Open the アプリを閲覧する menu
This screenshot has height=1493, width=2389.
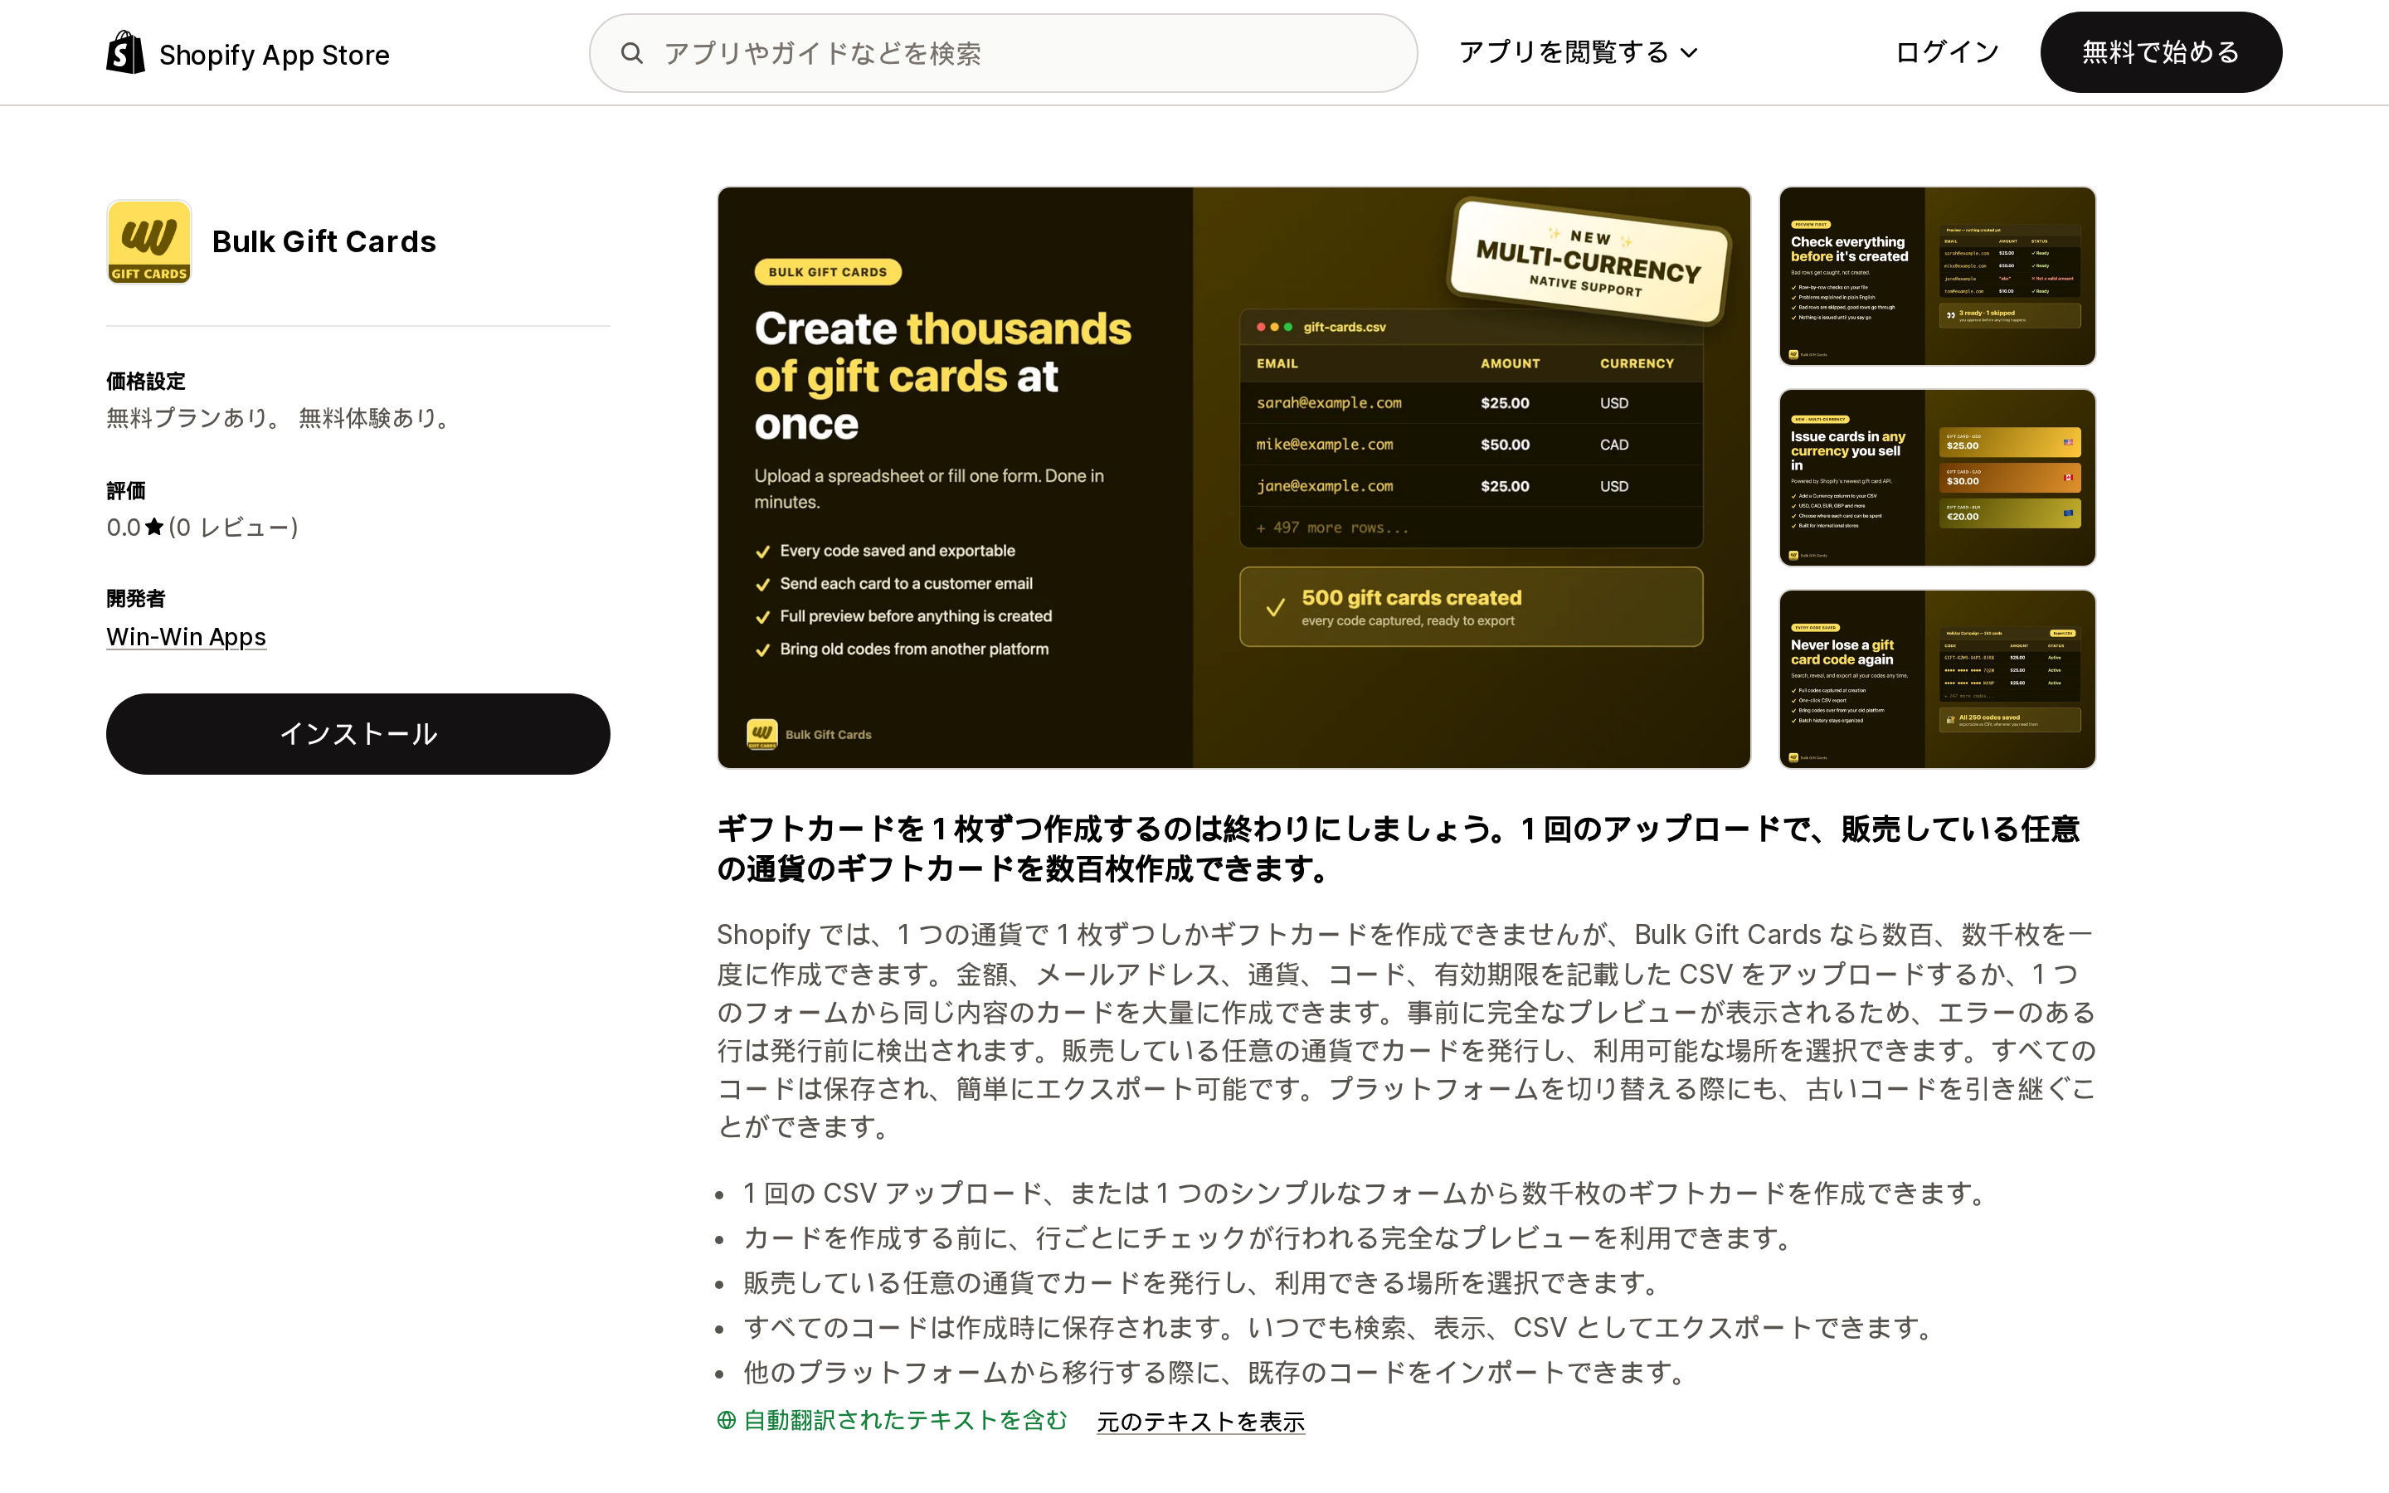(1578, 52)
